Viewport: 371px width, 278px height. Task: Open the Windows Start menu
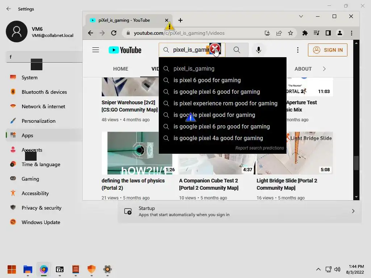[x=12, y=269]
